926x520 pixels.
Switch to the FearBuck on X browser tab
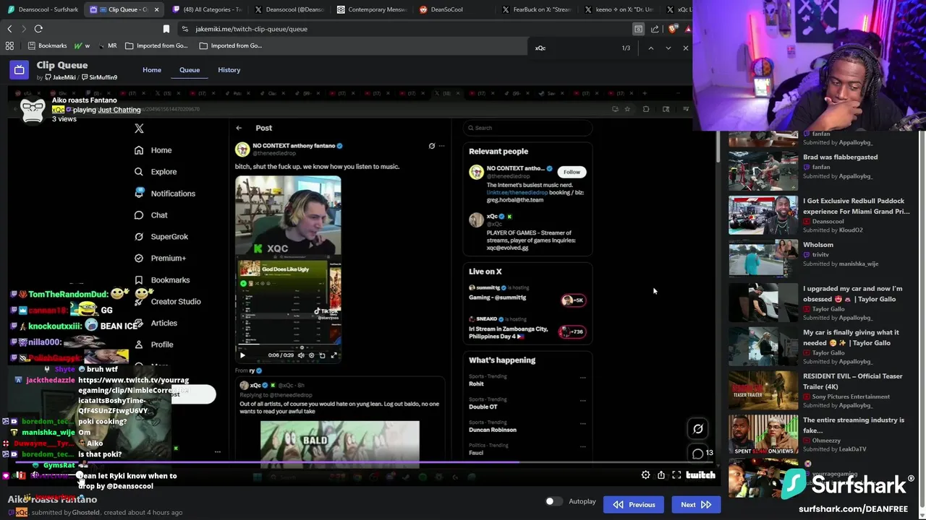tap(539, 9)
